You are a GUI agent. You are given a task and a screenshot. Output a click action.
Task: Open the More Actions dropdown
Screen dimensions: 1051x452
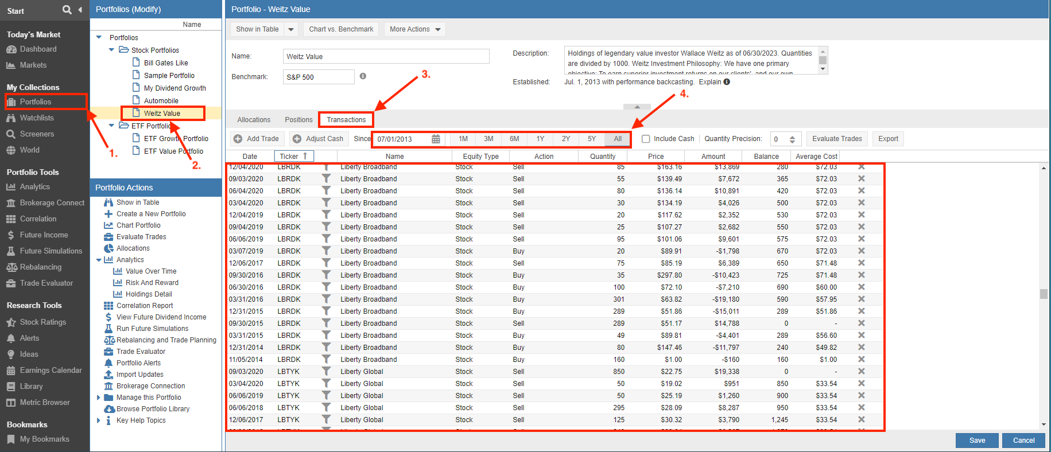pos(416,29)
